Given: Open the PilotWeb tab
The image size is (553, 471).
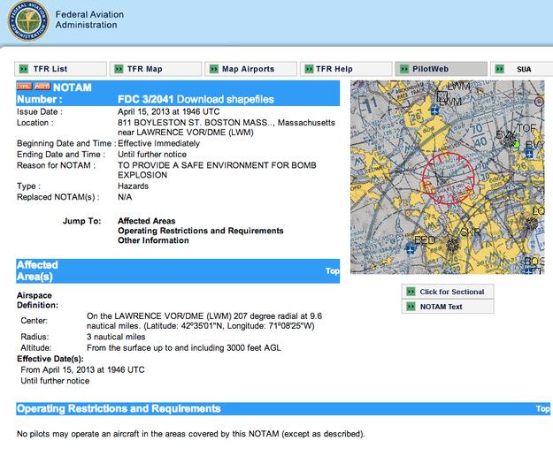Looking at the screenshot, I should pos(442,69).
